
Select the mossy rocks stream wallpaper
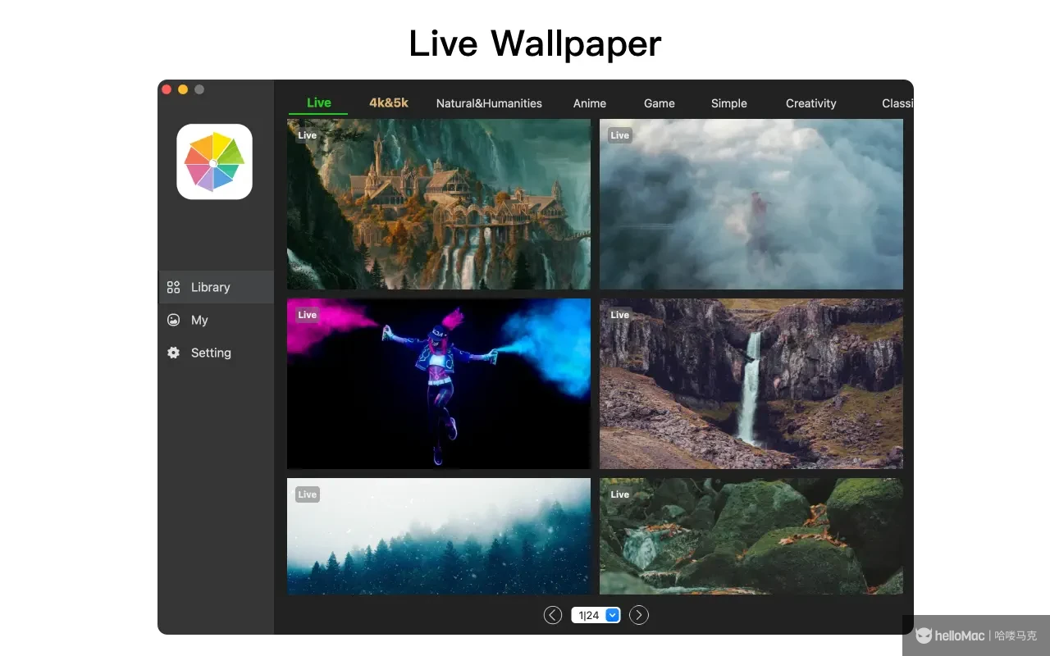[x=751, y=536]
